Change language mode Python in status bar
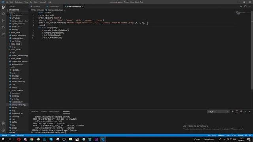The width and height of the screenshot is (253, 142). (241, 135)
